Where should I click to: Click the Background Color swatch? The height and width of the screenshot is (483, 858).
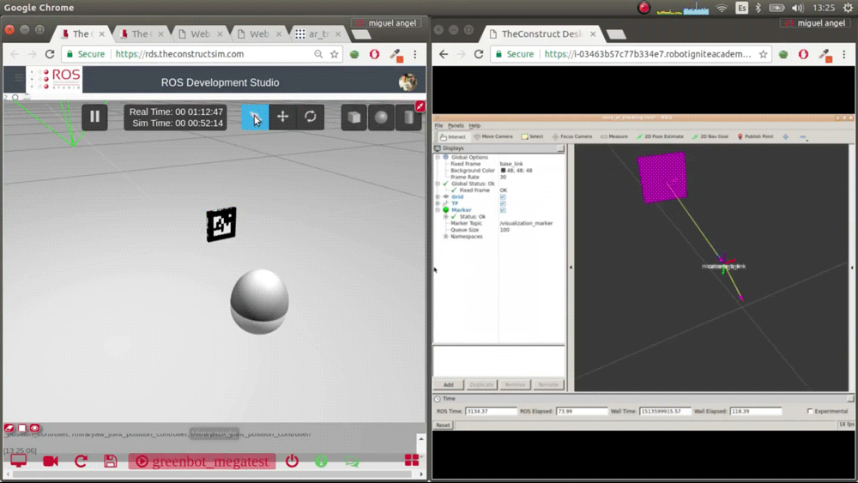[x=503, y=171]
